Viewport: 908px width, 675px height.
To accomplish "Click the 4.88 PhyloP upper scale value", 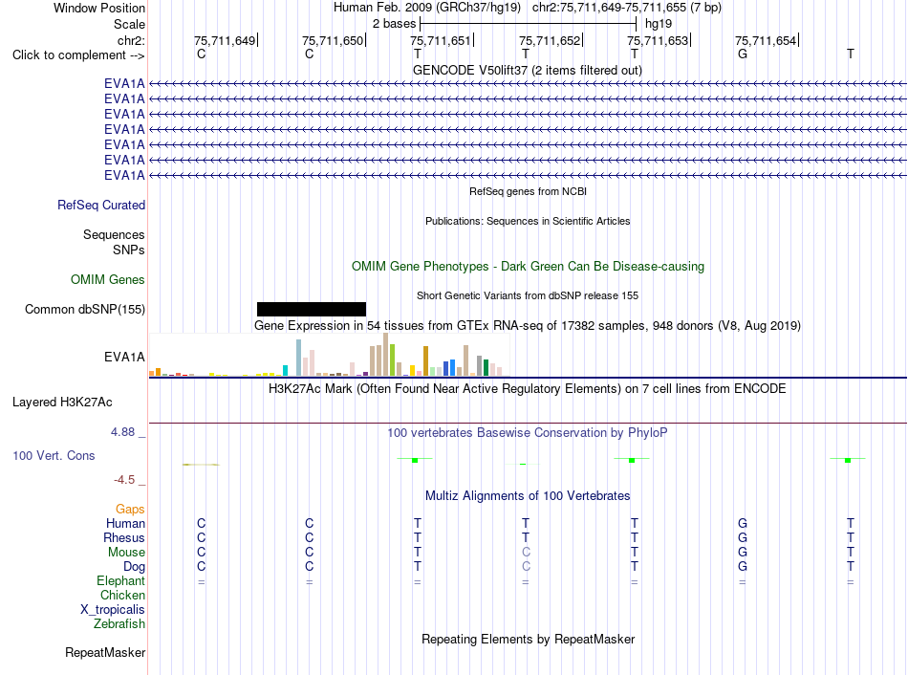I will click(x=122, y=432).
